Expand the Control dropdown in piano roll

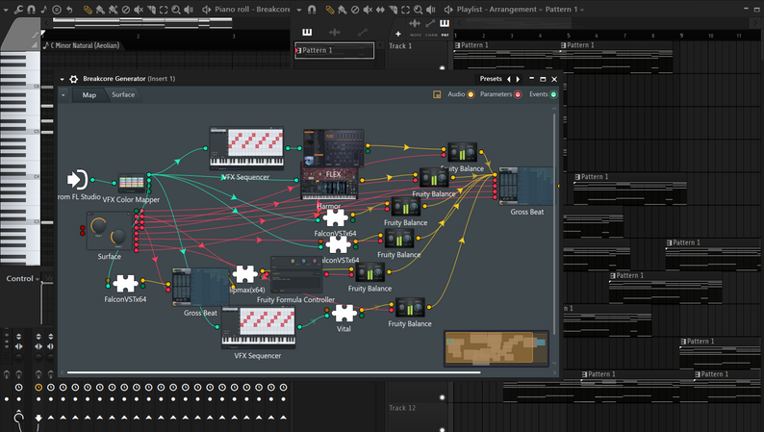tap(23, 279)
